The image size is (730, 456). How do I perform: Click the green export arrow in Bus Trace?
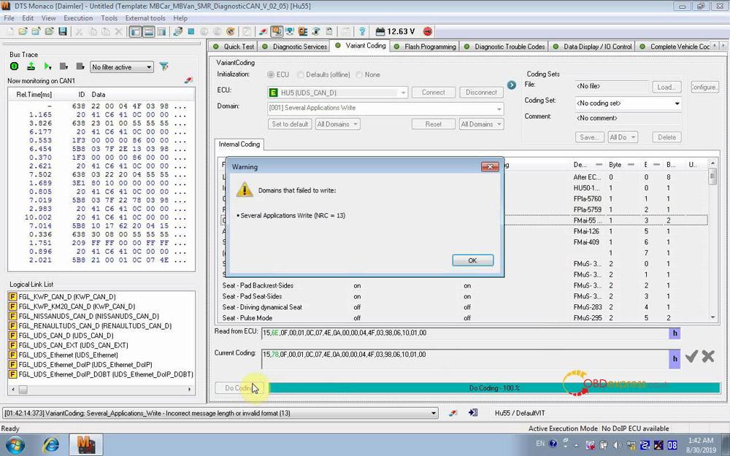[x=31, y=66]
